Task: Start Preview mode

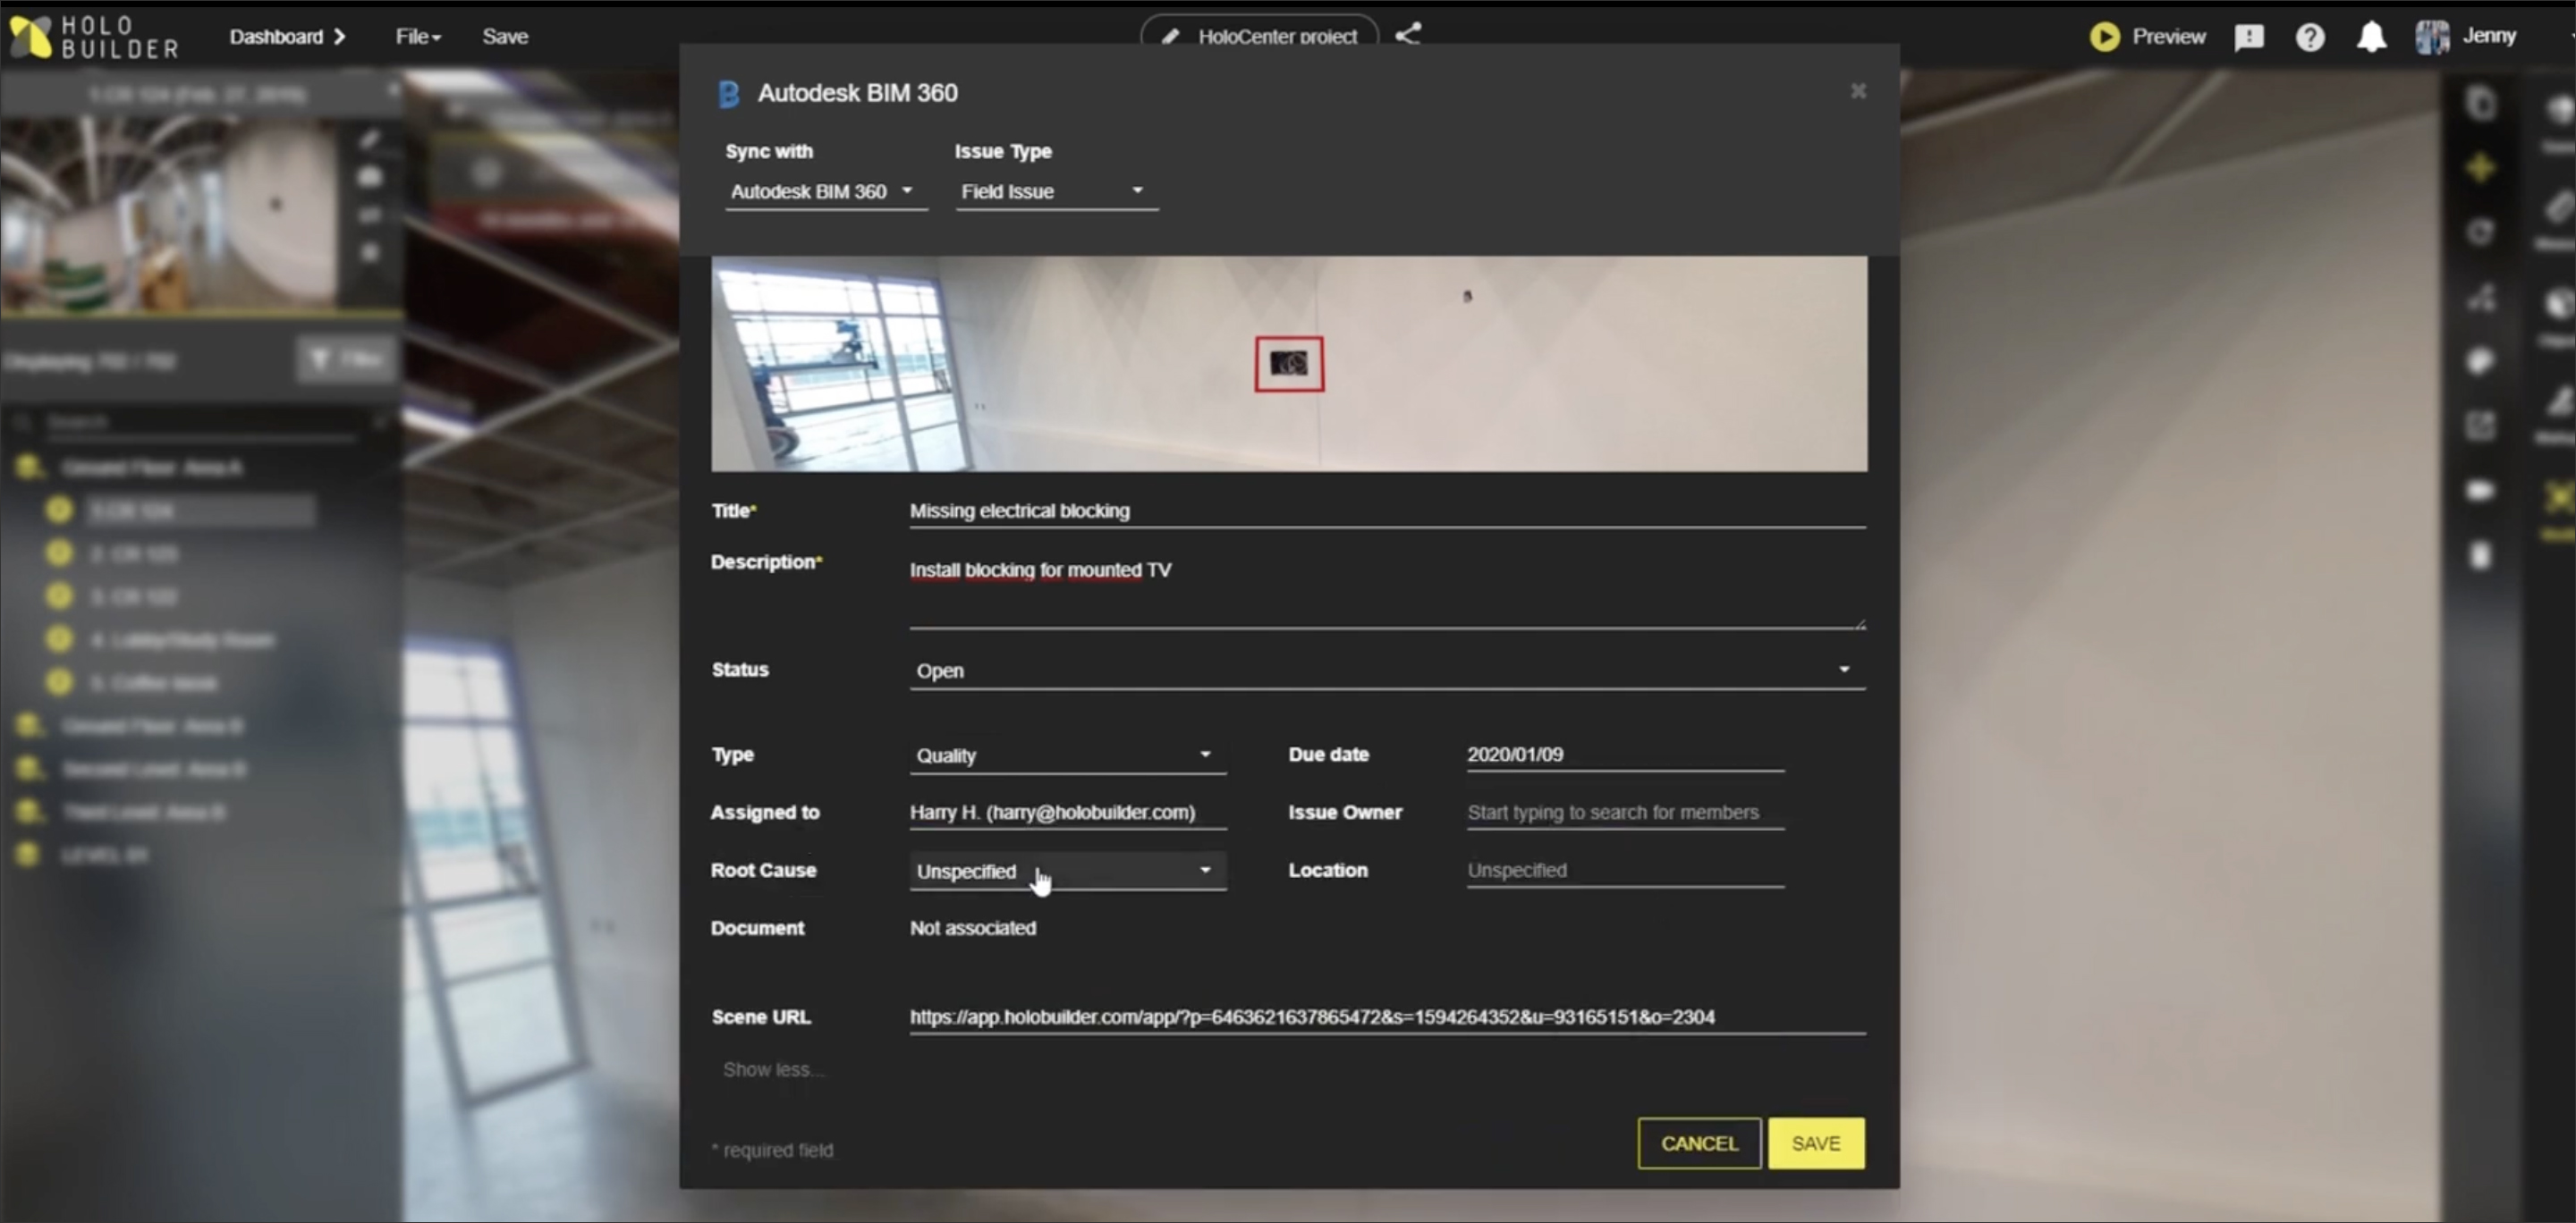Action: click(2148, 37)
